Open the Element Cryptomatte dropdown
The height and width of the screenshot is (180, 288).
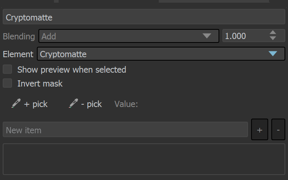(161, 54)
